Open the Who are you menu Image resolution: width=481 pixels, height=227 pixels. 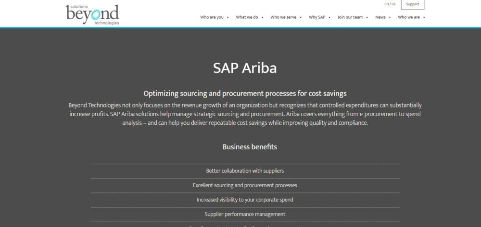pyautogui.click(x=212, y=17)
